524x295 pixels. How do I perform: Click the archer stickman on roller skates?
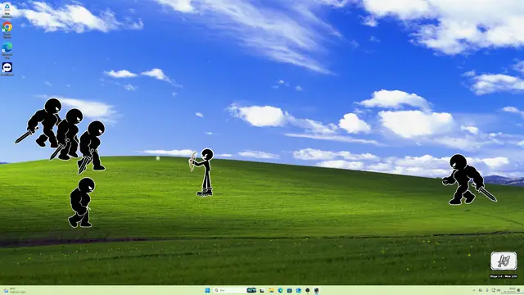pos(204,172)
